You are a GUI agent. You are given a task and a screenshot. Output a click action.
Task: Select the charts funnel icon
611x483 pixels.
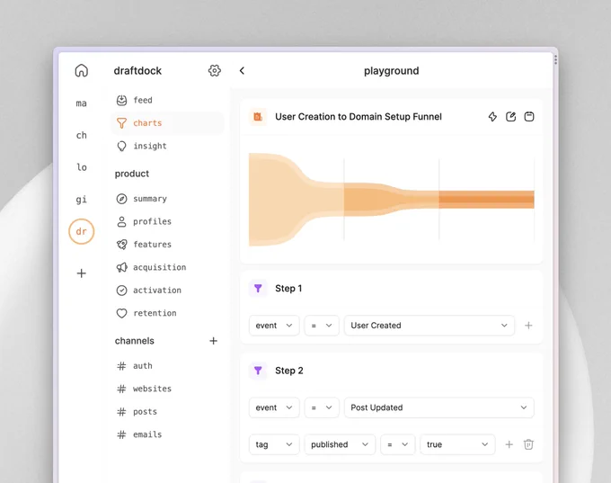121,123
